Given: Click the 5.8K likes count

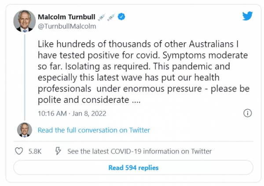Looking at the screenshot, I should pos(35,151).
